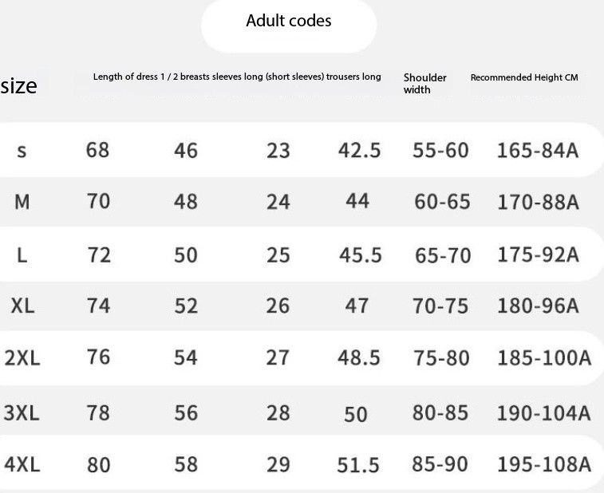The image size is (604, 493).
Task: Click the Recommended Height CM header
Action: (x=523, y=77)
